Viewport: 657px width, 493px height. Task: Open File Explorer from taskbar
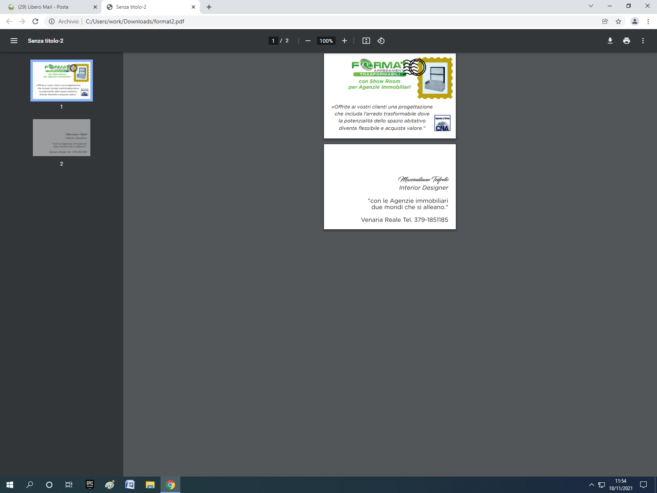click(x=150, y=485)
